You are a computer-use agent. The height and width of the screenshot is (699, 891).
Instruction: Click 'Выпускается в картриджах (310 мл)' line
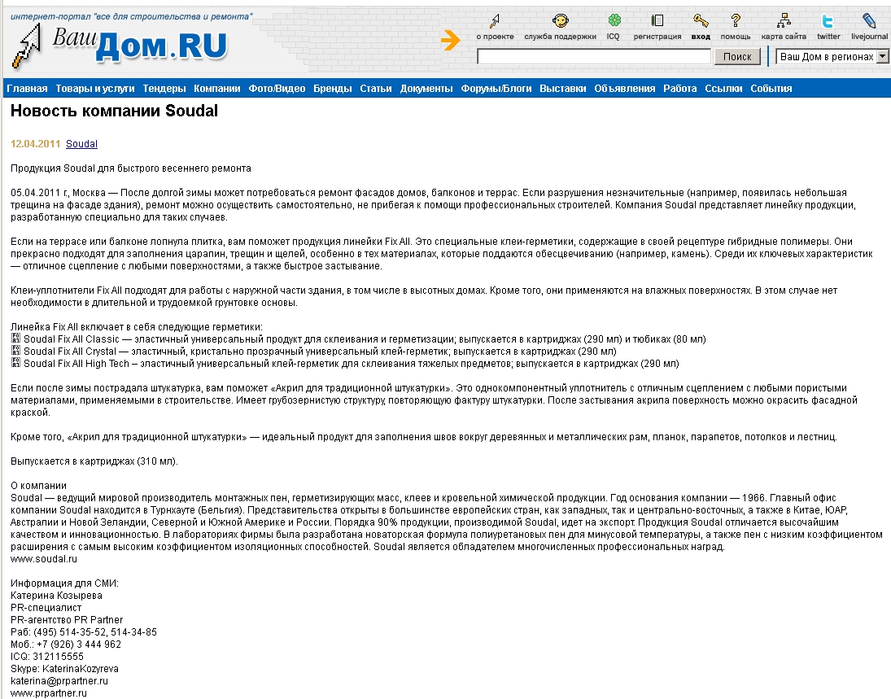94,461
